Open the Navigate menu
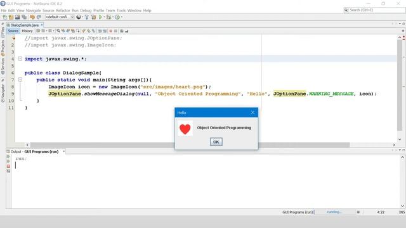The image size is (406, 228). pos(34,10)
